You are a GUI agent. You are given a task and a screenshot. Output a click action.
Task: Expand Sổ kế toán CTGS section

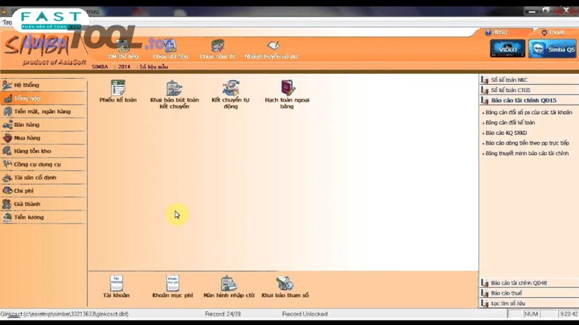click(x=529, y=90)
